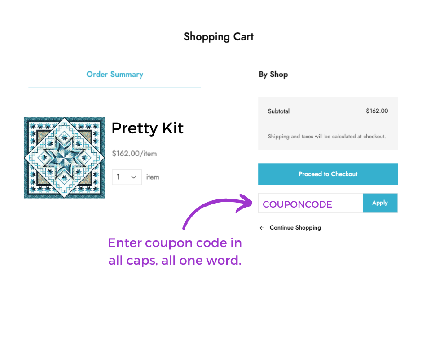Click the coupon code input field
422x354 pixels.
click(310, 203)
